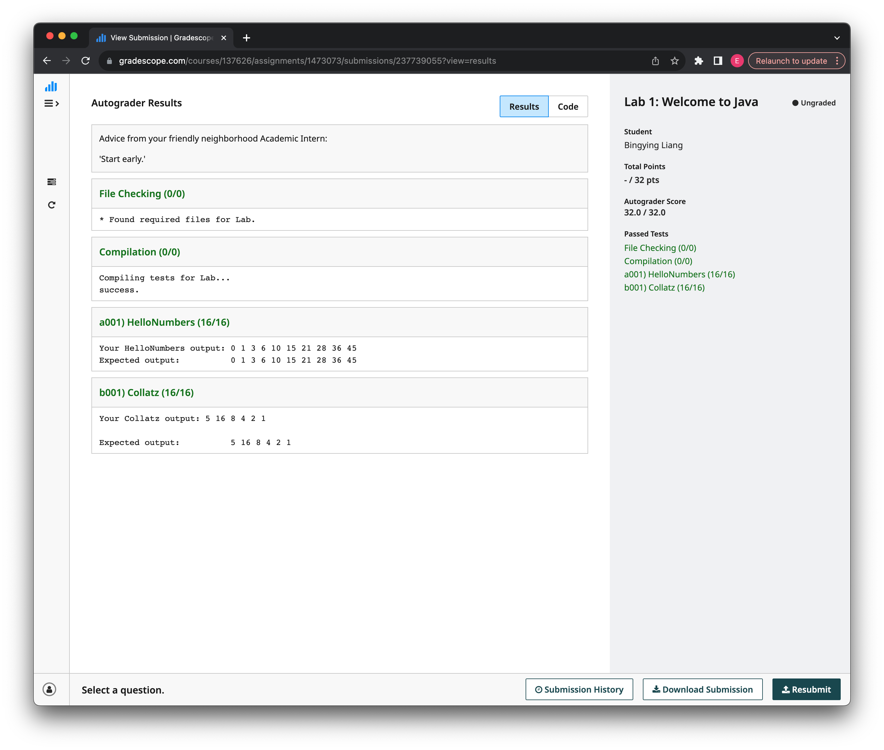This screenshot has height=750, width=884.
Task: Open the navigation hamburger menu icon
Action: (51, 103)
